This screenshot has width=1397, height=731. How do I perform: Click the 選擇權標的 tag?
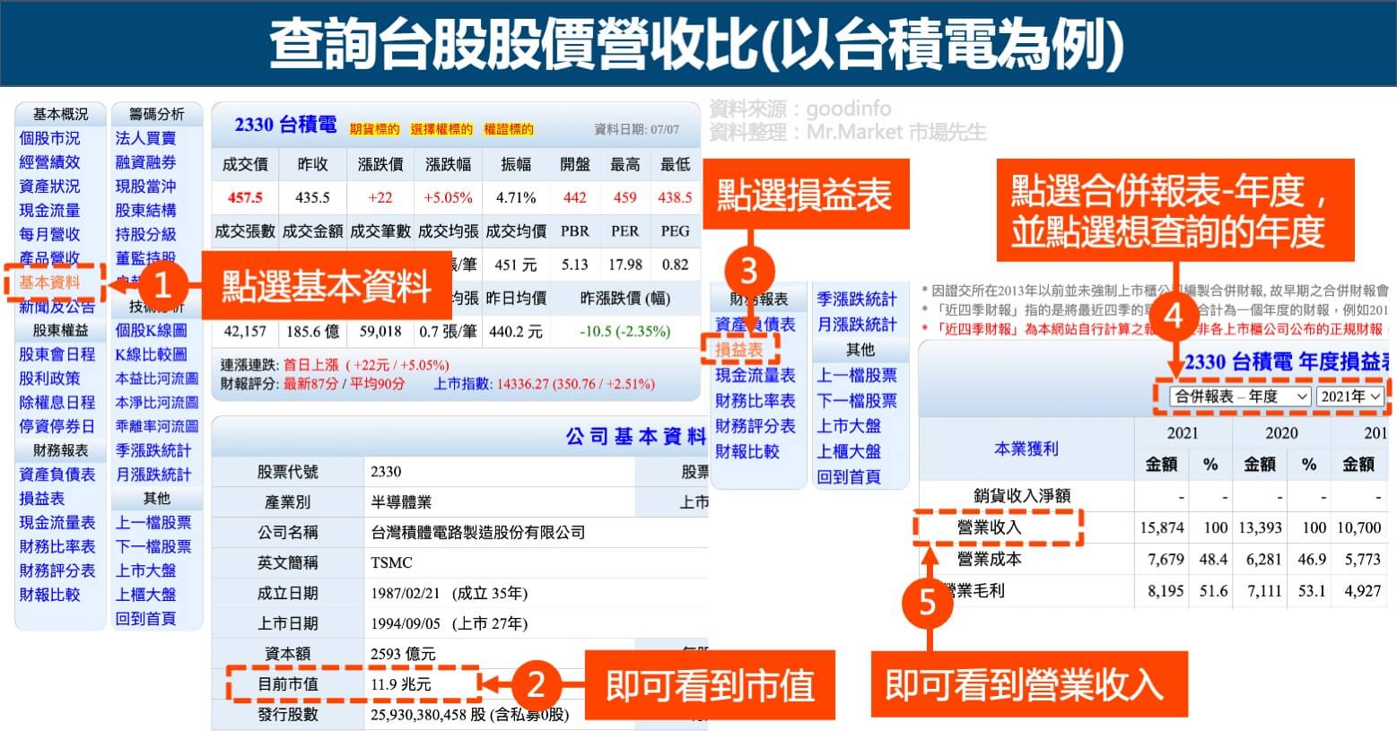pos(441,129)
